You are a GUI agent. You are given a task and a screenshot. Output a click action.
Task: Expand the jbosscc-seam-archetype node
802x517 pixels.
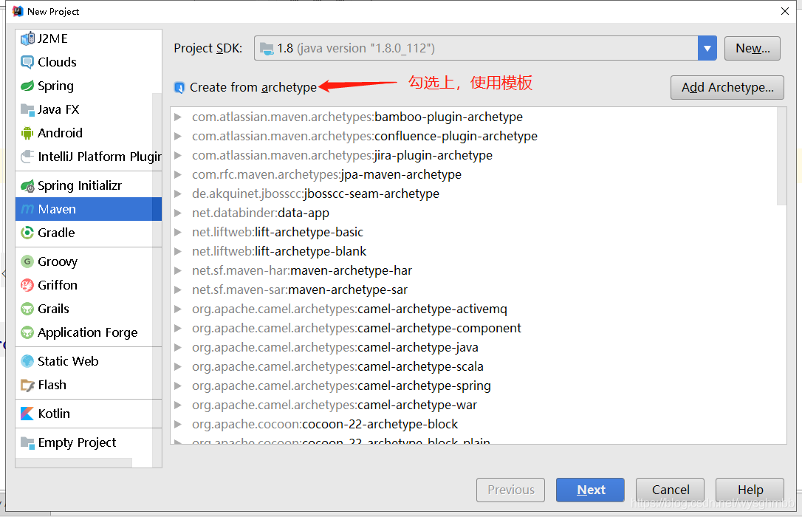pos(178,194)
